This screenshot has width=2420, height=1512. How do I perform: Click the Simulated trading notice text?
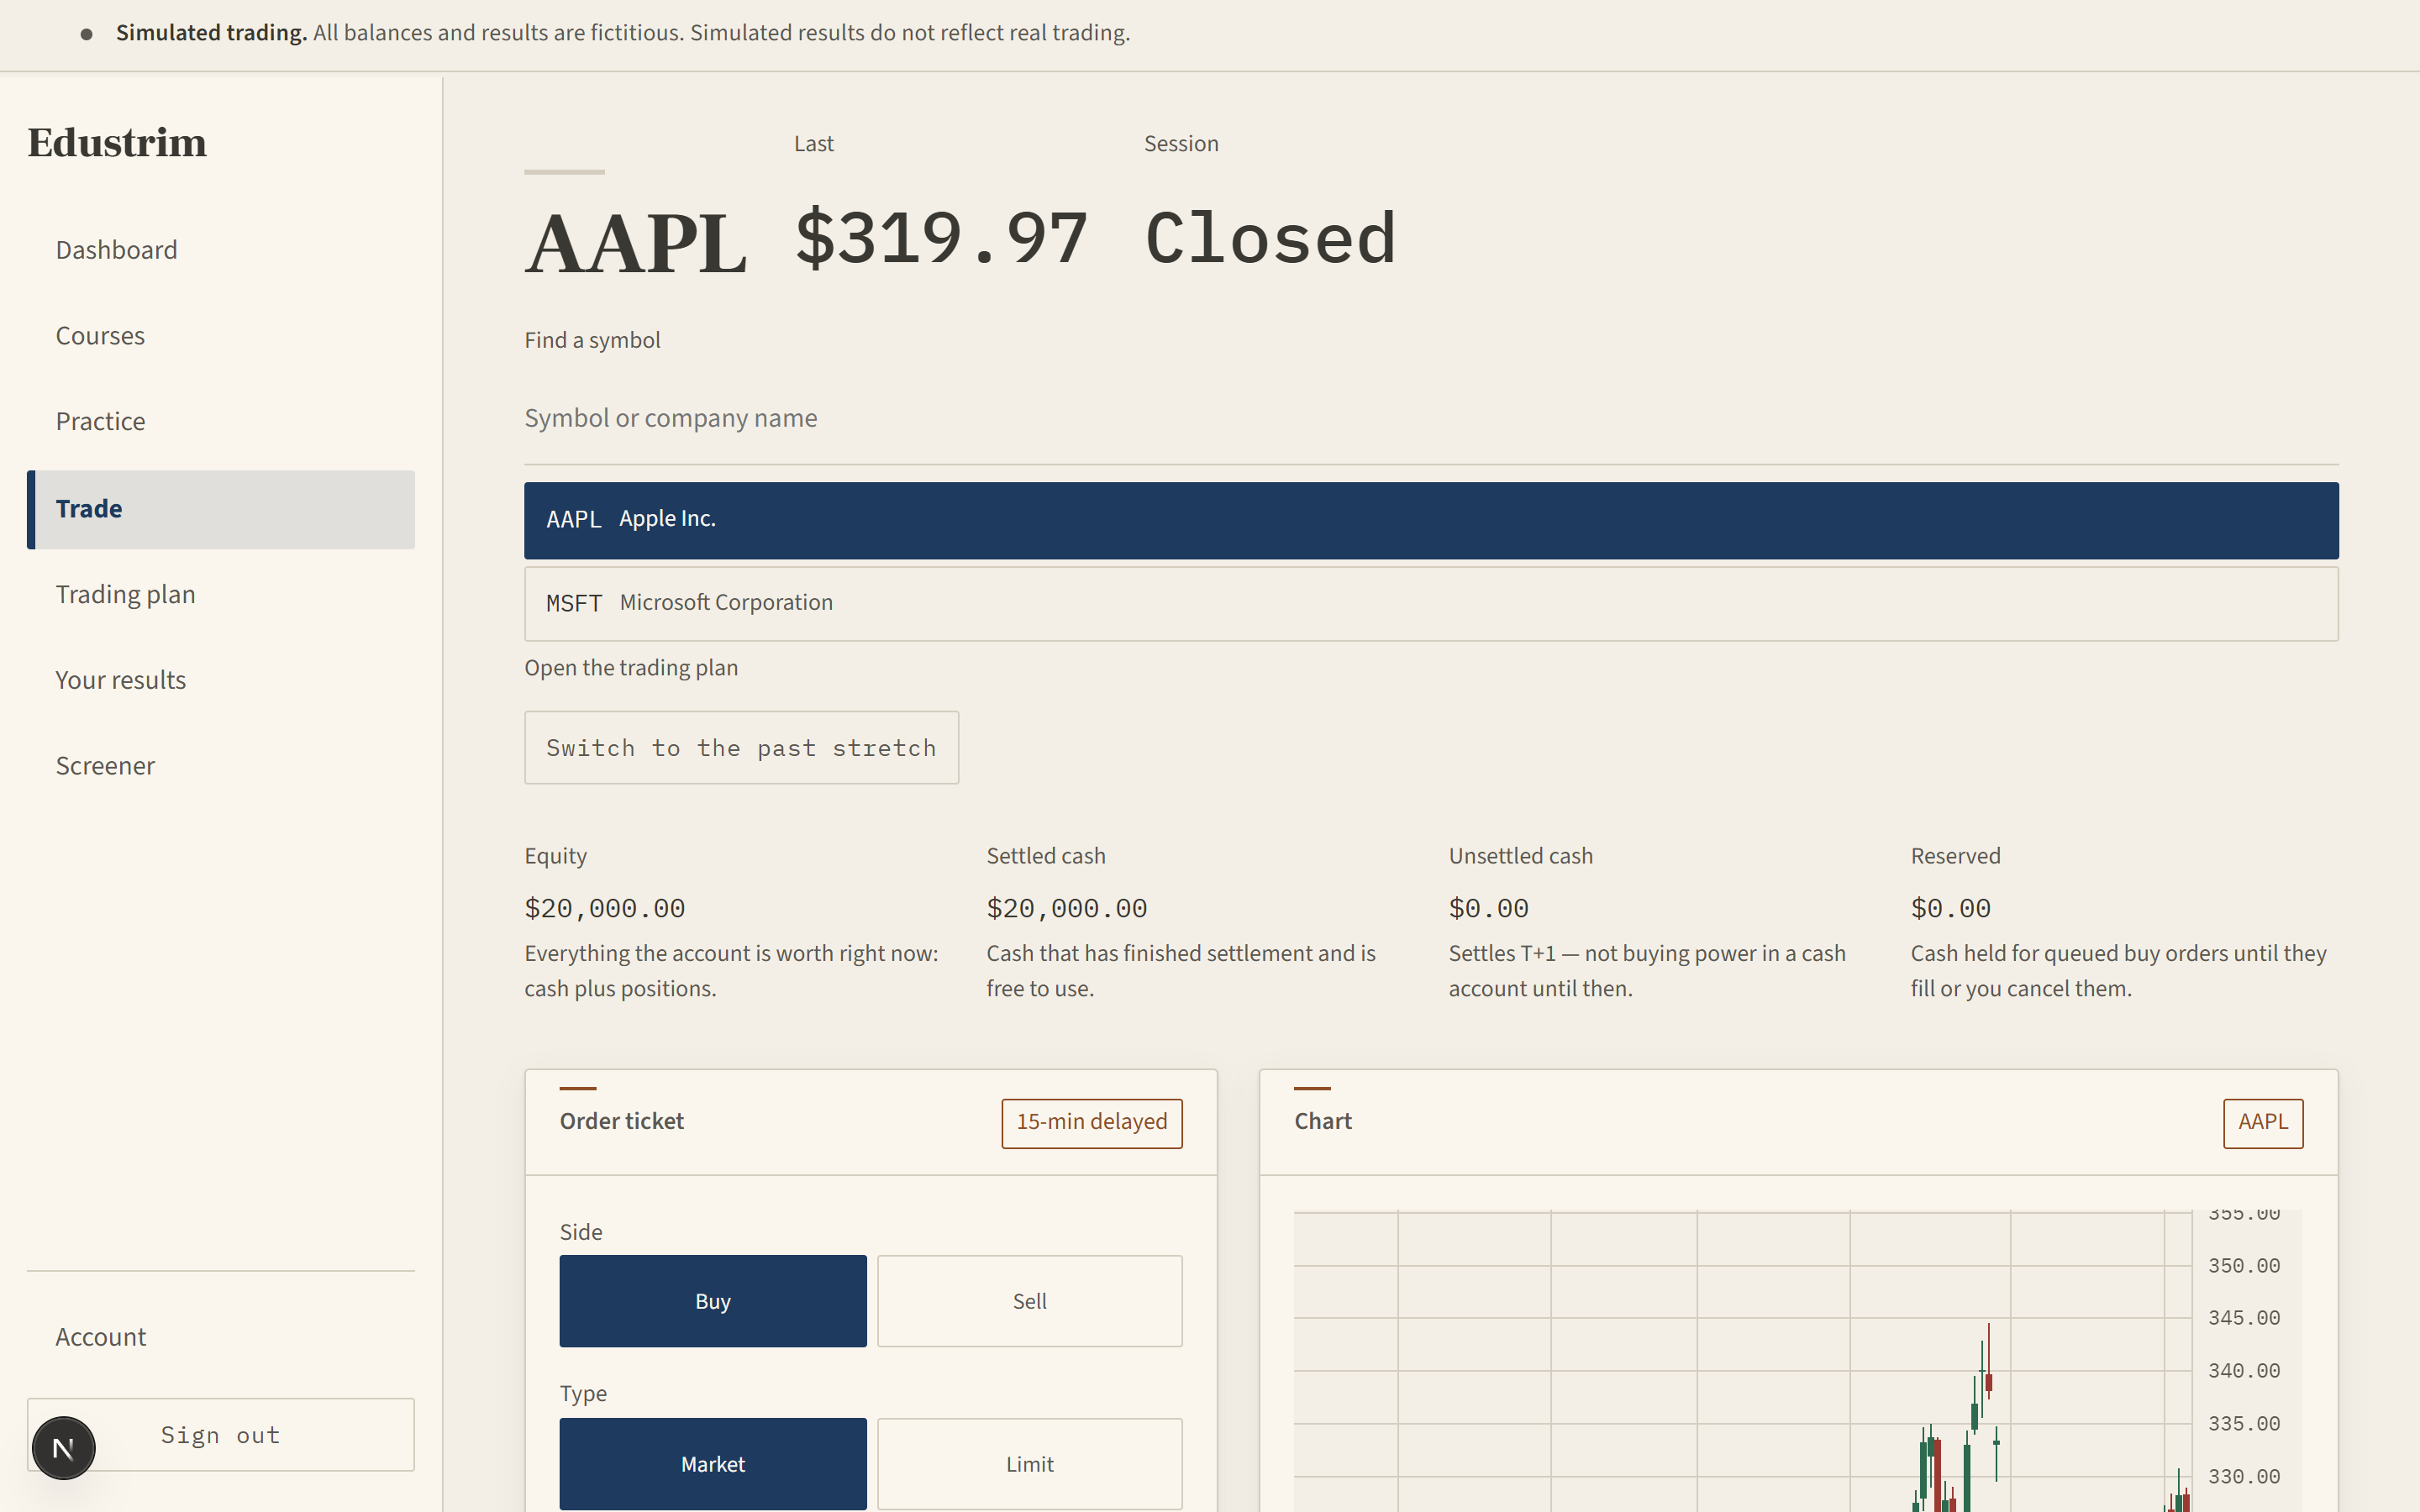(x=623, y=33)
